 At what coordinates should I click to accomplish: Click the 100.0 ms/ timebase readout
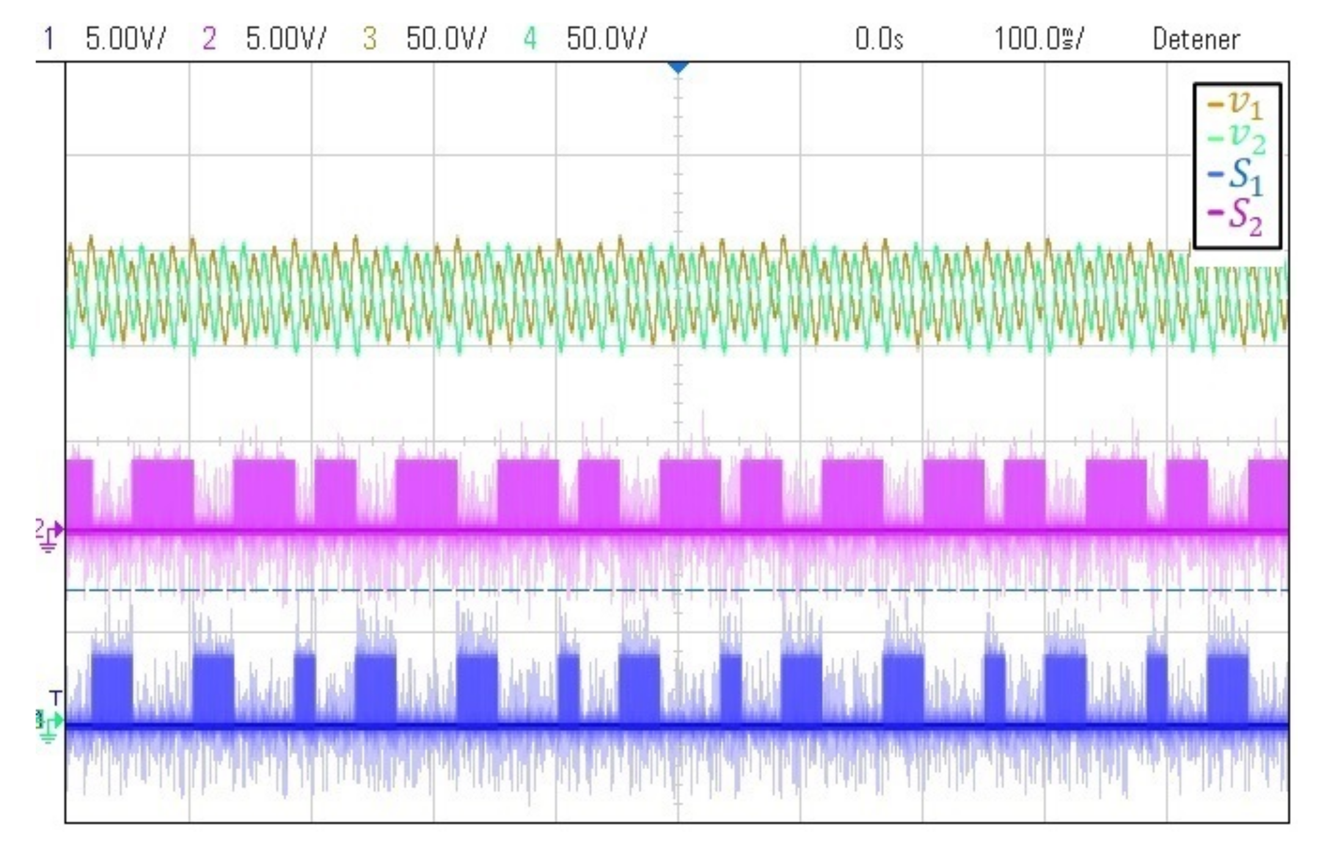click(x=1039, y=40)
